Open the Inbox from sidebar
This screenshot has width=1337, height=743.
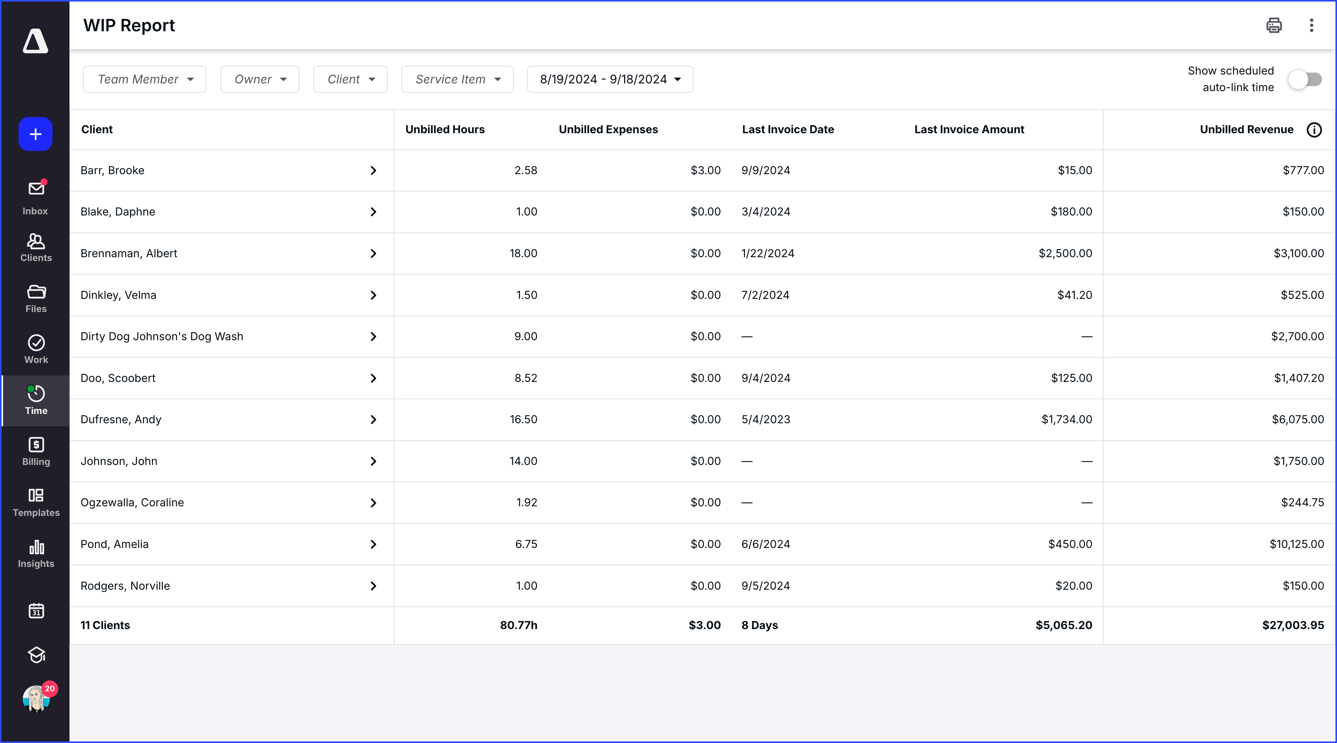pyautogui.click(x=35, y=197)
